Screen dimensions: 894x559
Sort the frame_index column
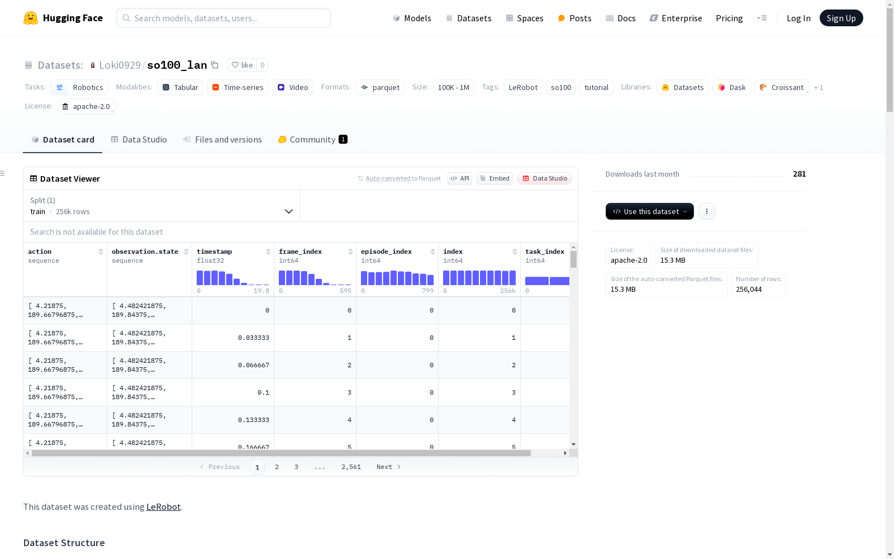click(x=350, y=252)
